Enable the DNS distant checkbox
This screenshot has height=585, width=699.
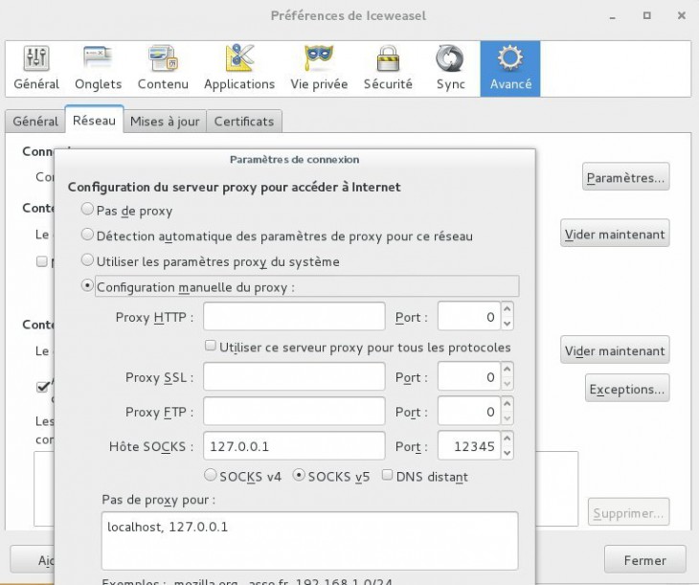[388, 476]
